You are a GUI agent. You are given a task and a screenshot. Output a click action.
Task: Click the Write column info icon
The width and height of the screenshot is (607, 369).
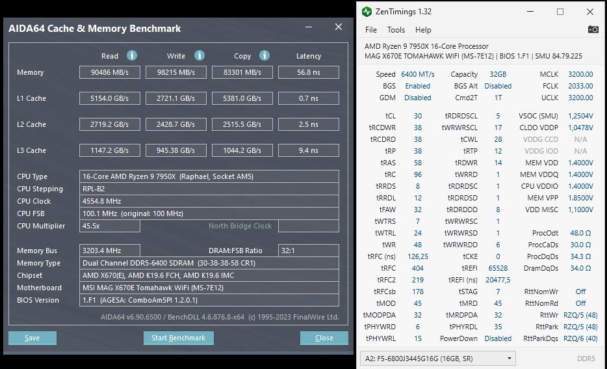tap(200, 55)
